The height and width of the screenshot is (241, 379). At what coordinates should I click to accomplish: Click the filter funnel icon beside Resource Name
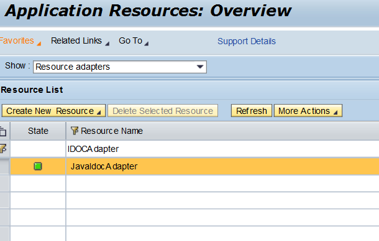pyautogui.click(x=75, y=131)
